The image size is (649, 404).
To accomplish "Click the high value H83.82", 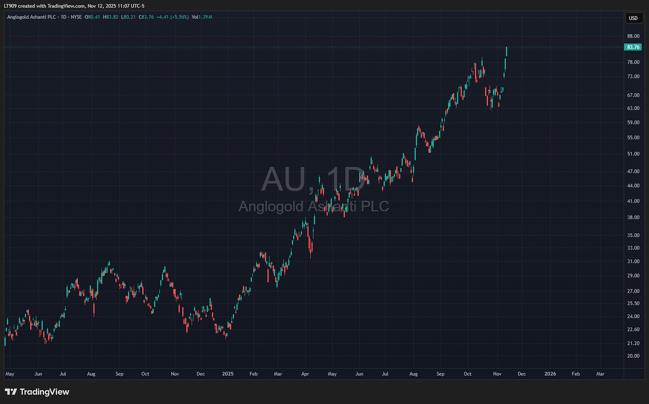I will tap(111, 17).
